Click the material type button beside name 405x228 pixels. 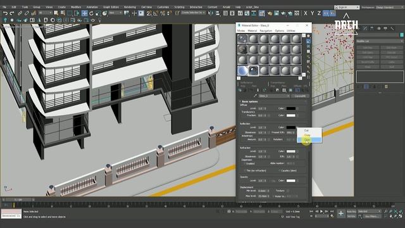click(x=300, y=96)
